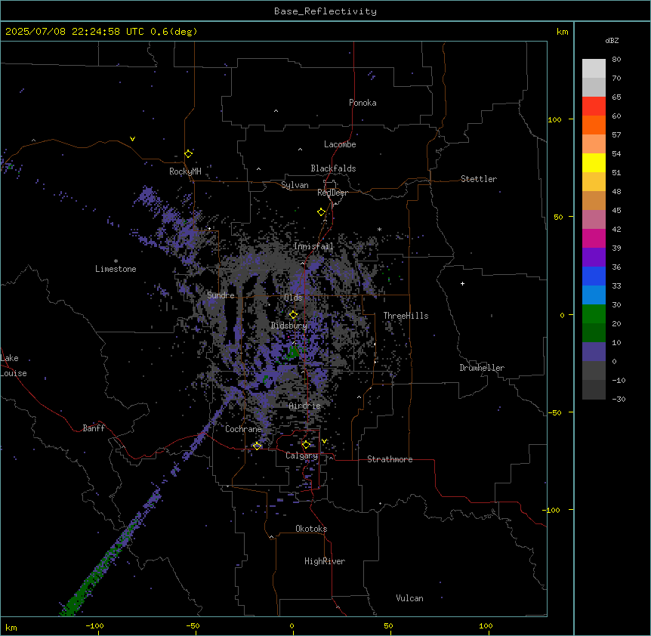This screenshot has height=636, width=651.
Task: Select the red 60-65 dBZ legend swatch
Action: pos(594,107)
